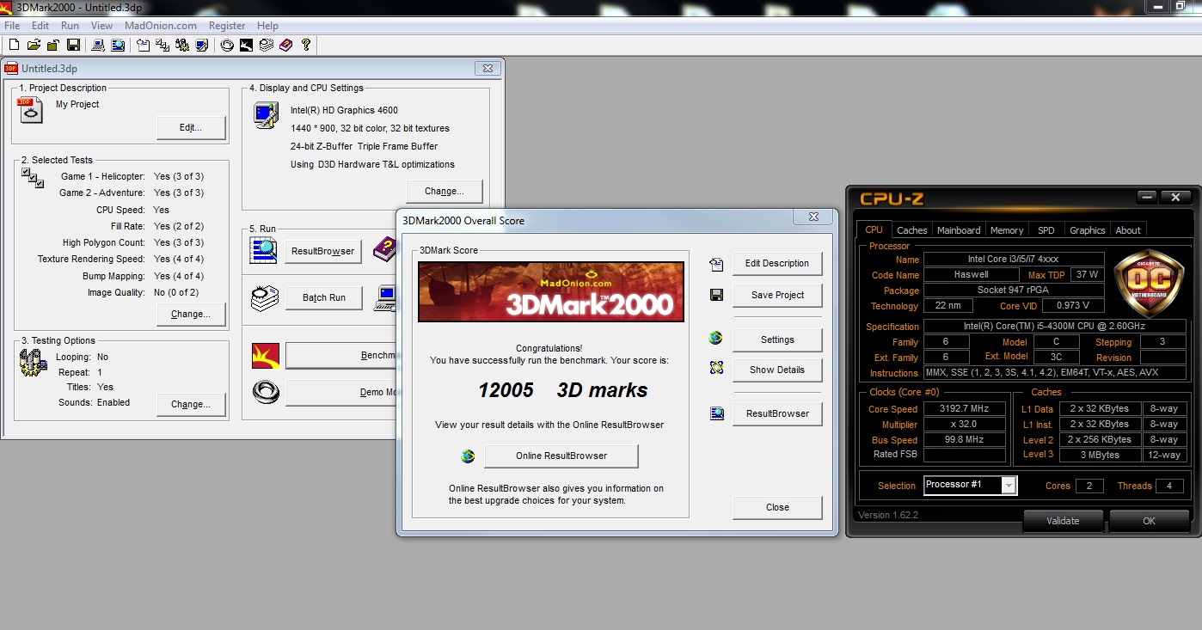
Task: Click the edit description toolbar icon
Action: click(143, 45)
